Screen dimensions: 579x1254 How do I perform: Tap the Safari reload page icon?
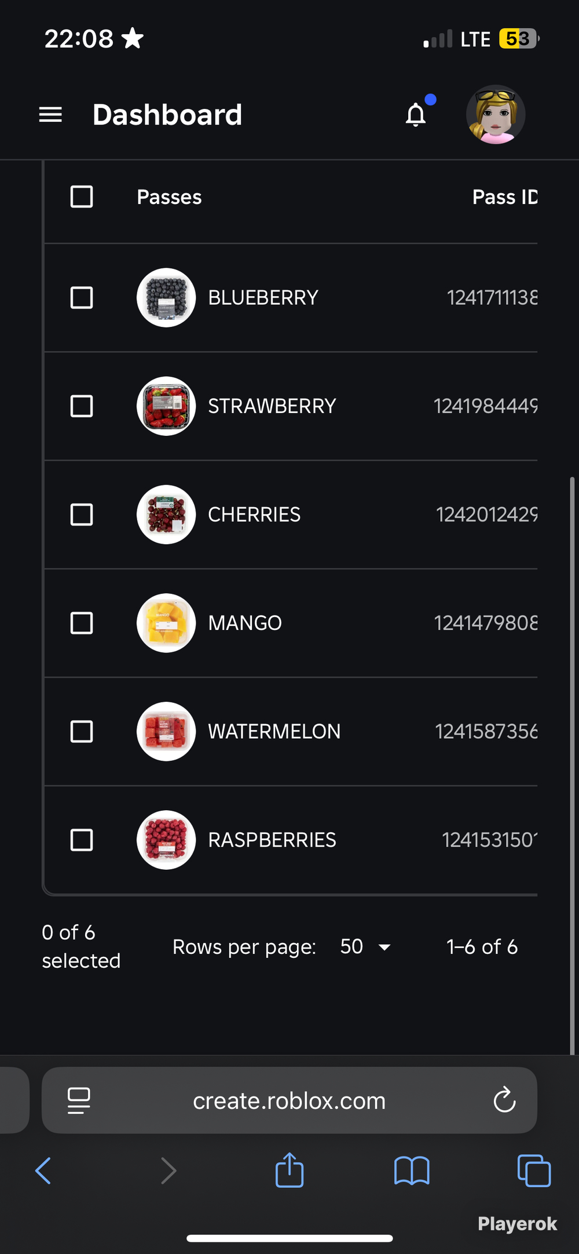tap(504, 1100)
